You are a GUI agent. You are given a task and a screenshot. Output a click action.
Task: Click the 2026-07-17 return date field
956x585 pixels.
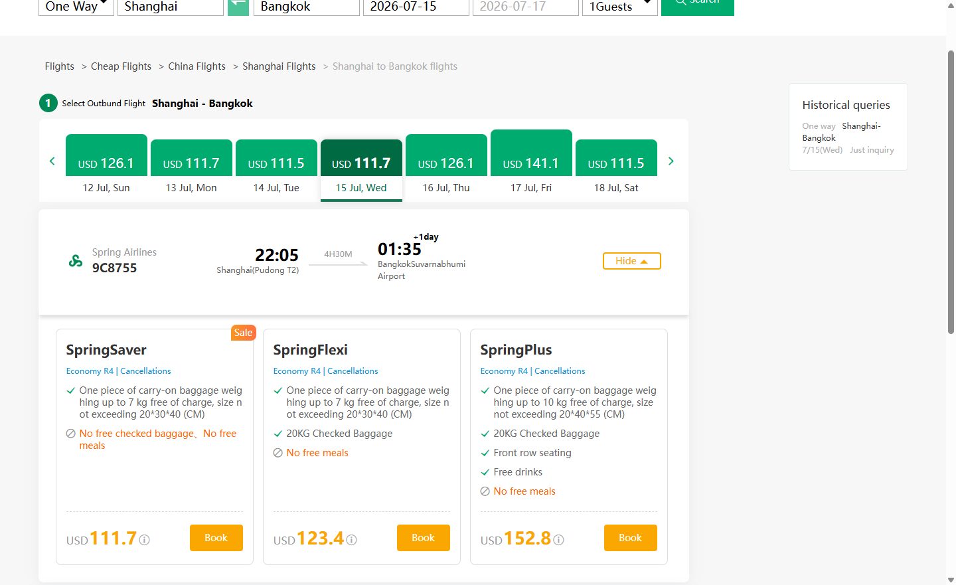(x=526, y=7)
